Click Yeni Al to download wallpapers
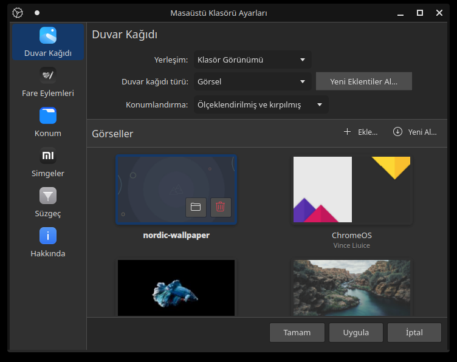 pos(415,132)
